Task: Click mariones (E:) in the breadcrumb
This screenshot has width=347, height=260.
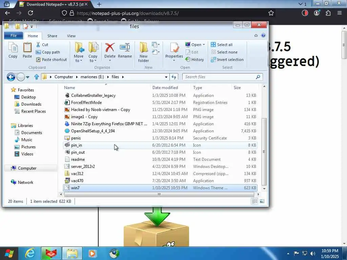Action: point(92,77)
